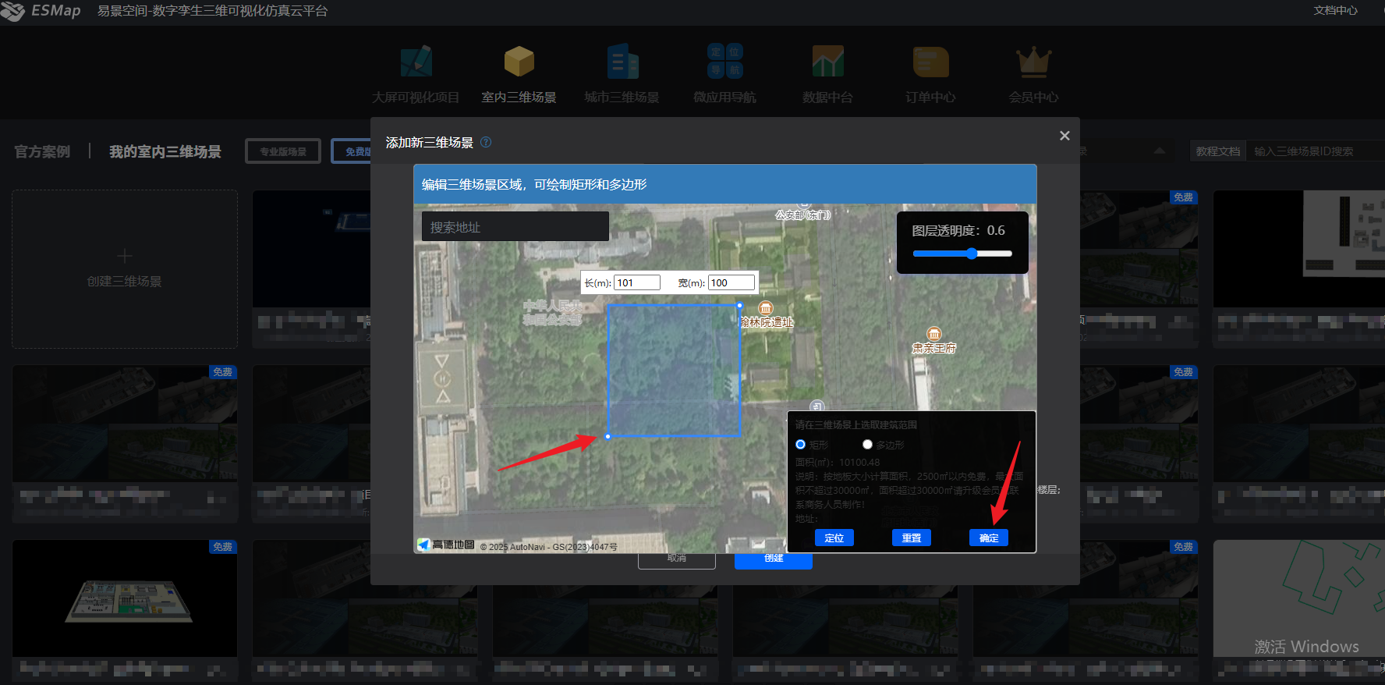Image resolution: width=1385 pixels, height=685 pixels.
Task: Open the 室内三维场景 cube icon
Action: pos(519,61)
